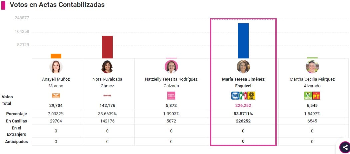Screen dimensions: 350x154
Task: Click the share icon button
Action: [345, 147]
